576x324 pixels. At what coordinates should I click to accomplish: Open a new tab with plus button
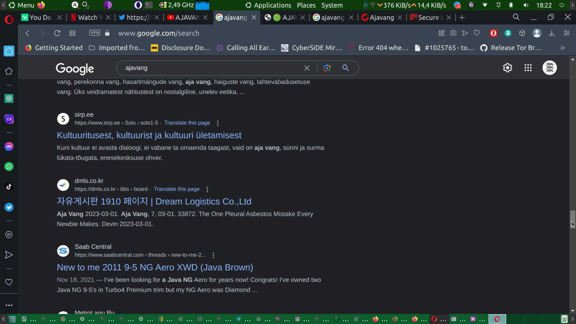(462, 17)
